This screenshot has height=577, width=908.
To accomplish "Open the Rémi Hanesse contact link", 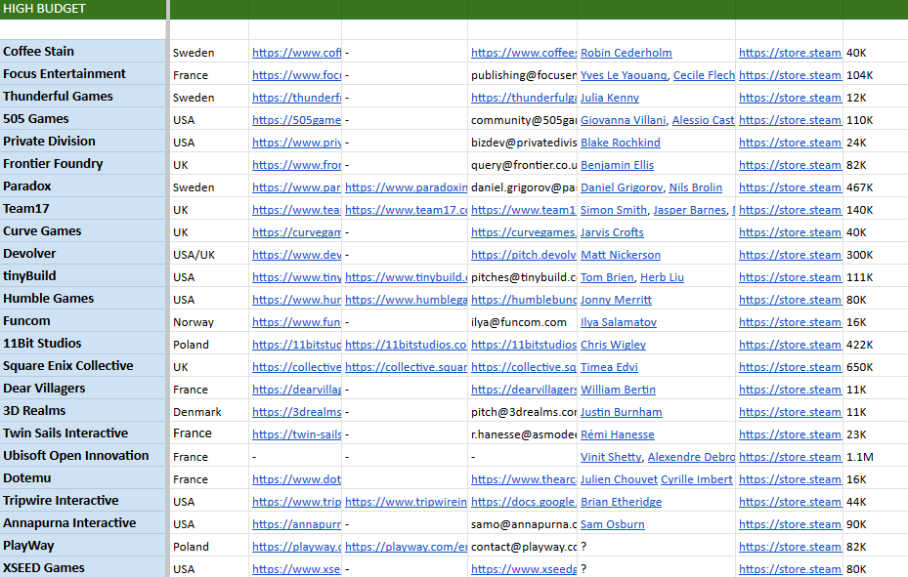I will pos(617,434).
